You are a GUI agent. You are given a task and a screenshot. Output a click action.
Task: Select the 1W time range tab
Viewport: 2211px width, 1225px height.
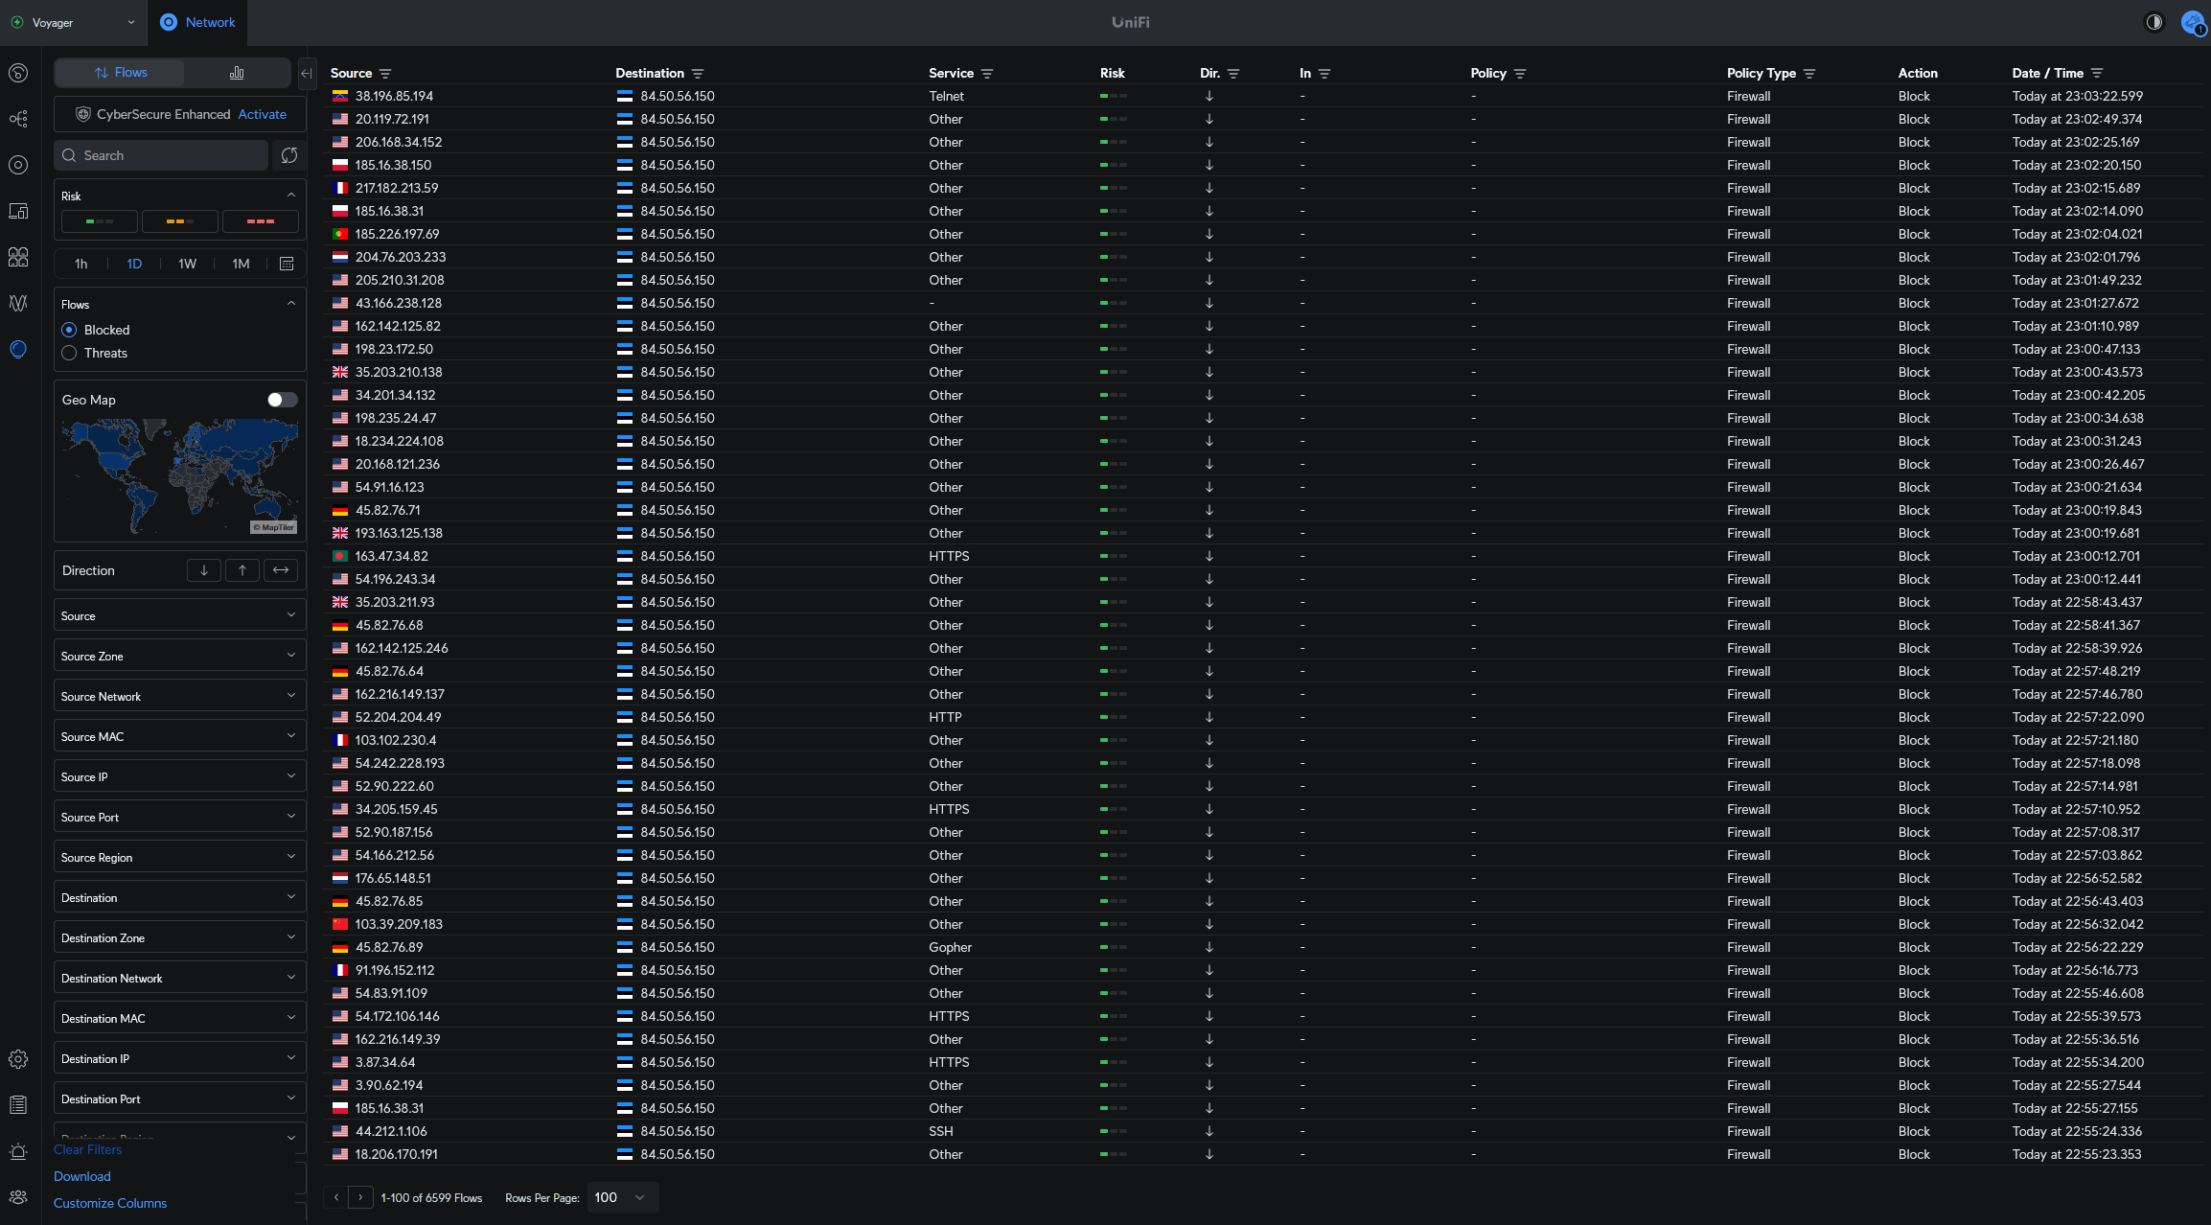tap(187, 264)
